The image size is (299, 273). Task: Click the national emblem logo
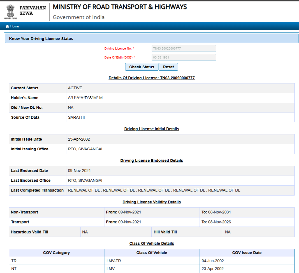point(10,11)
